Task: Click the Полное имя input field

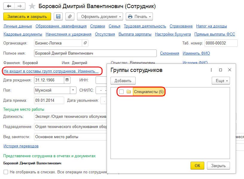Action: click(x=95, y=53)
